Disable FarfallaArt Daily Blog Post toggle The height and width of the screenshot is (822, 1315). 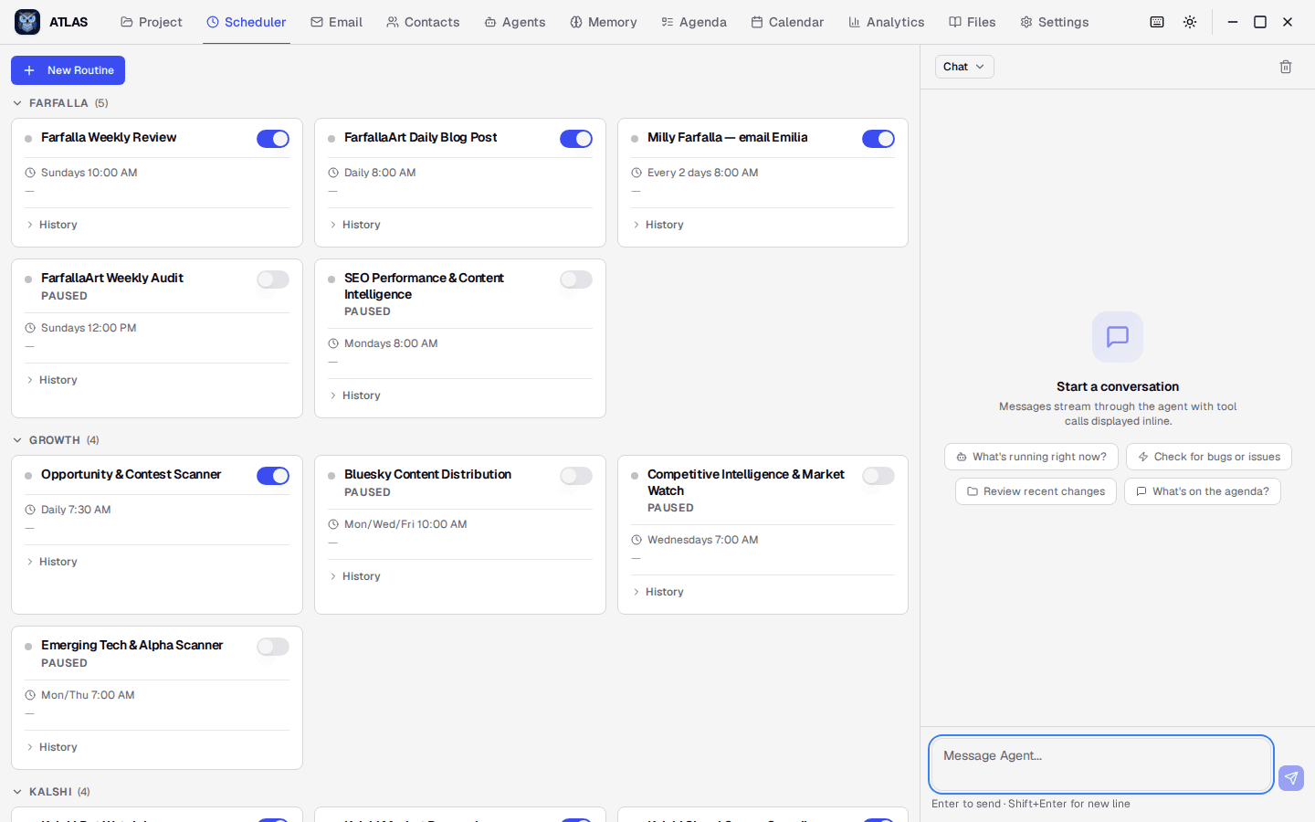(576, 139)
